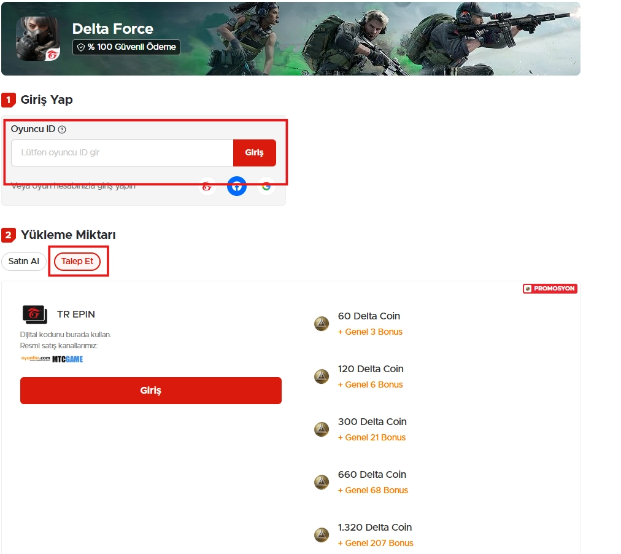The height and width of the screenshot is (554, 621).
Task: Open the MTCGAME sales channel logo
Action: point(67,359)
